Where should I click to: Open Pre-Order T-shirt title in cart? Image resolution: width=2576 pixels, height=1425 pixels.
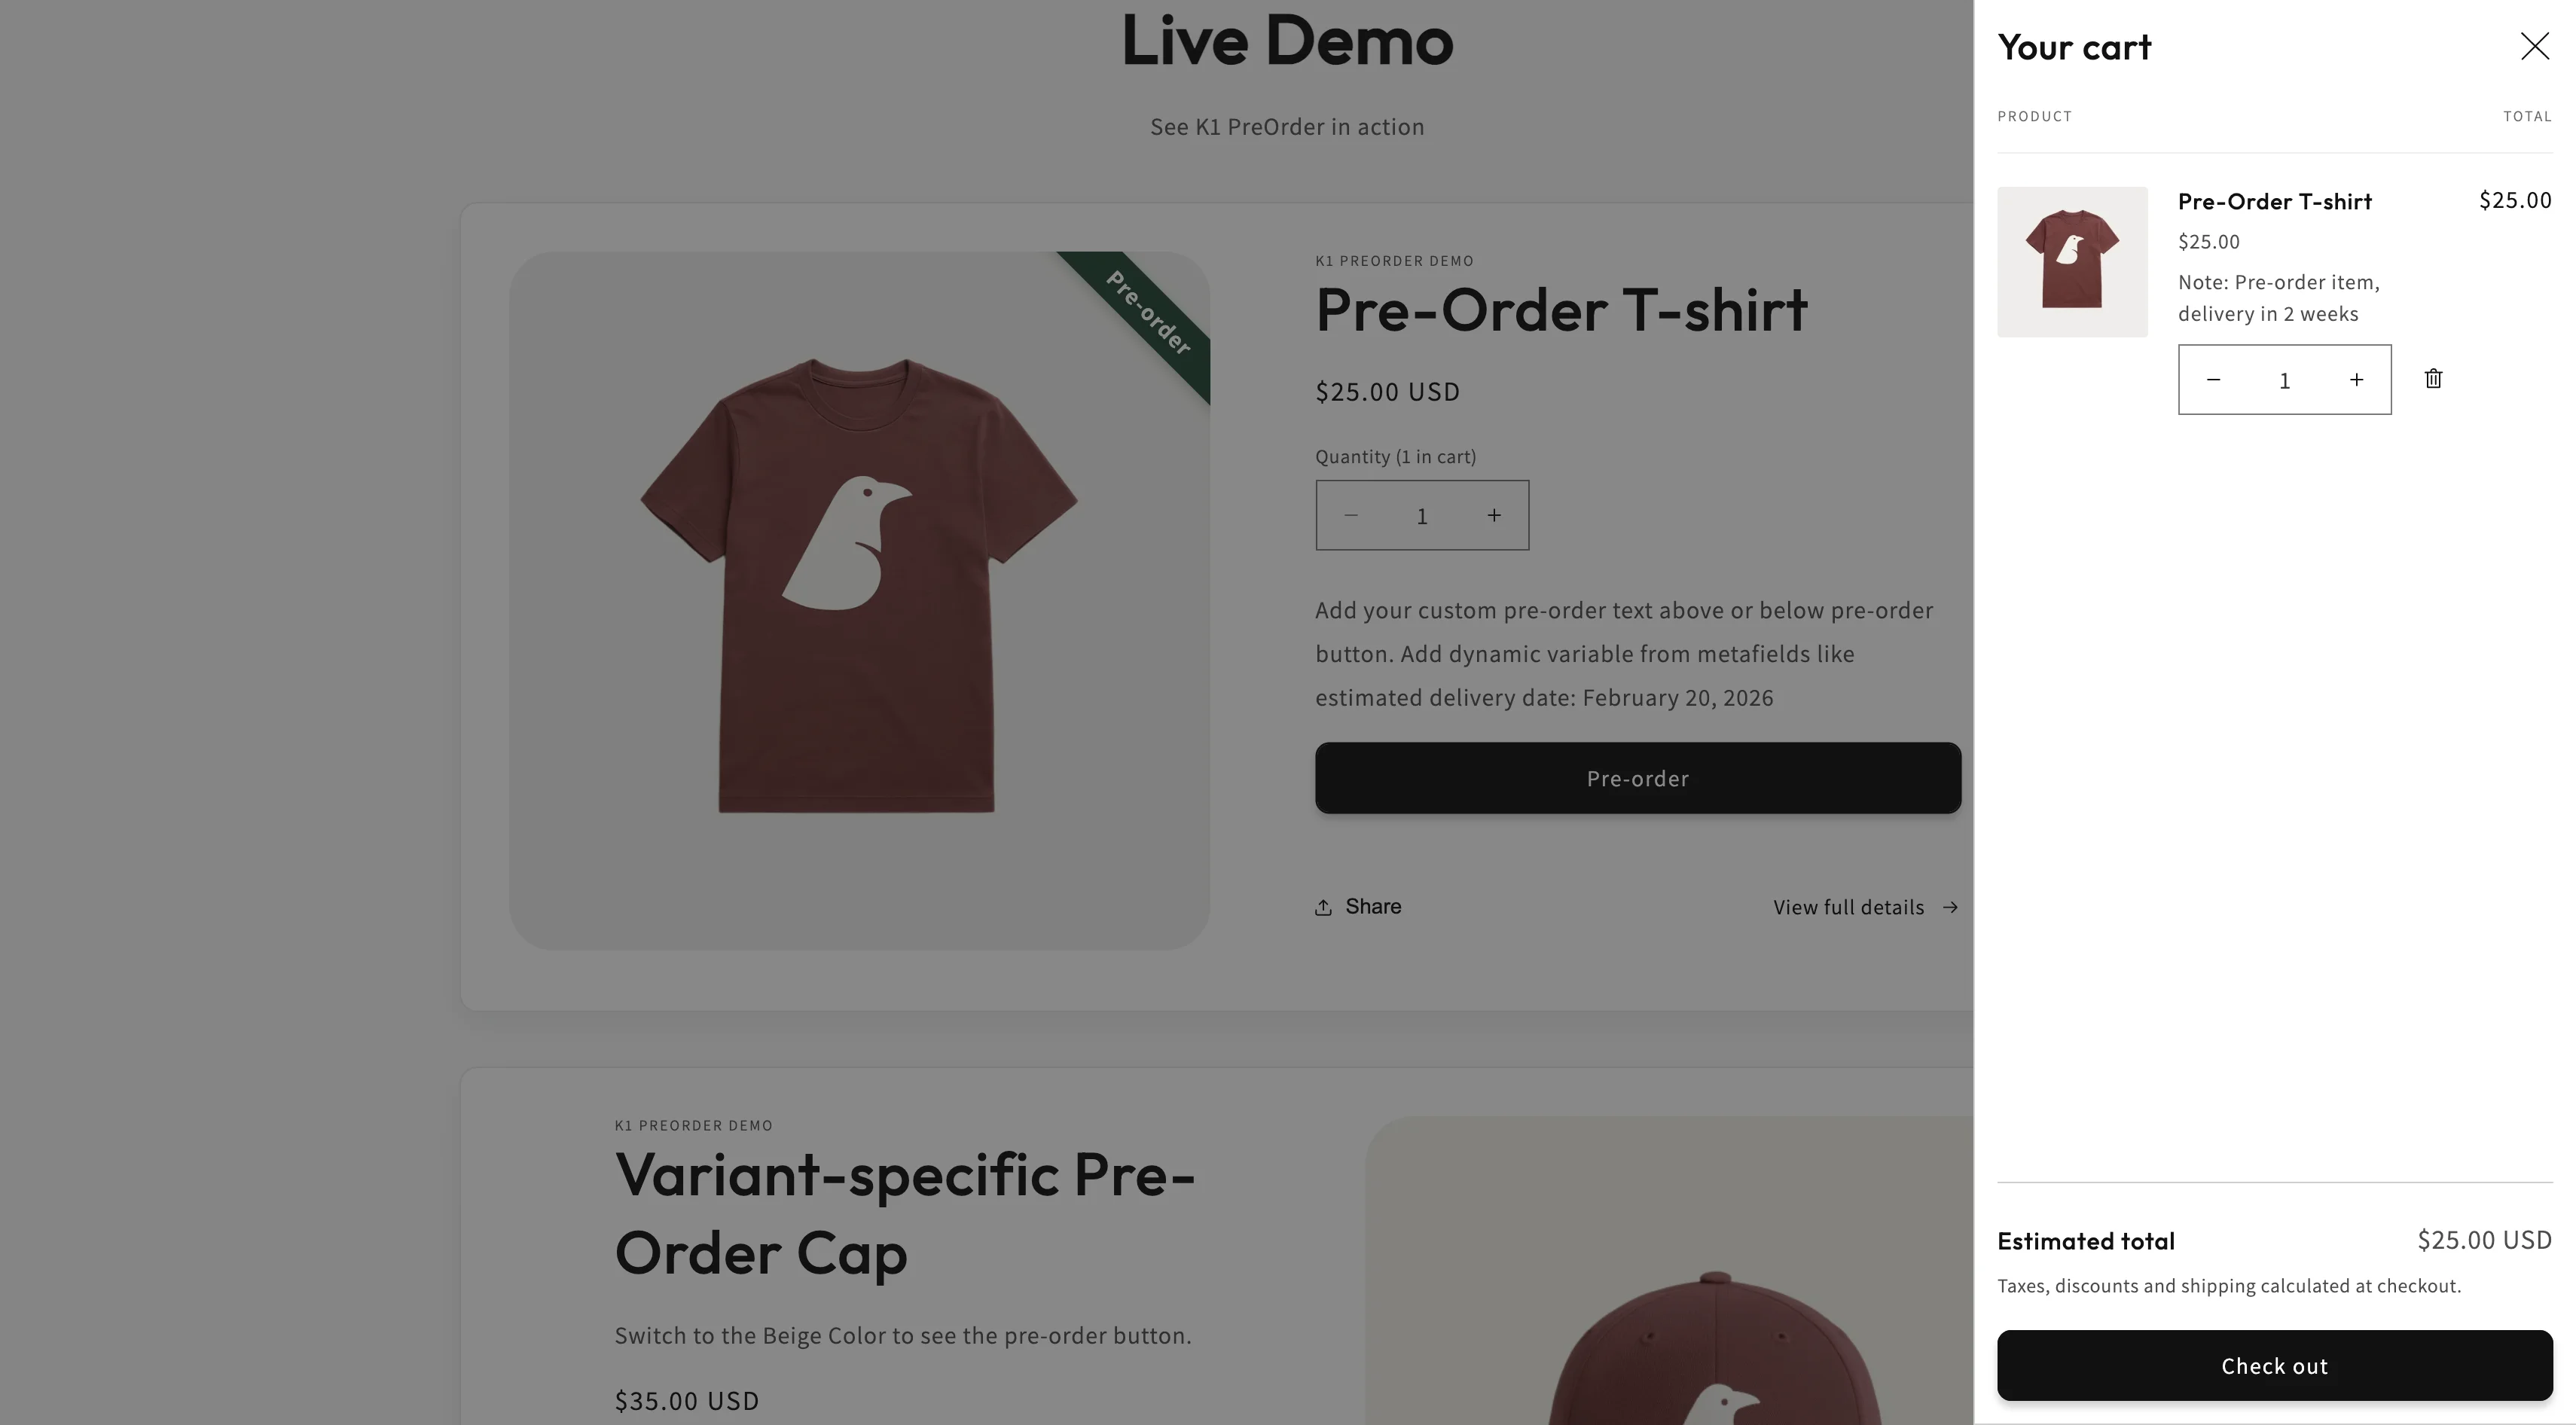click(2274, 201)
